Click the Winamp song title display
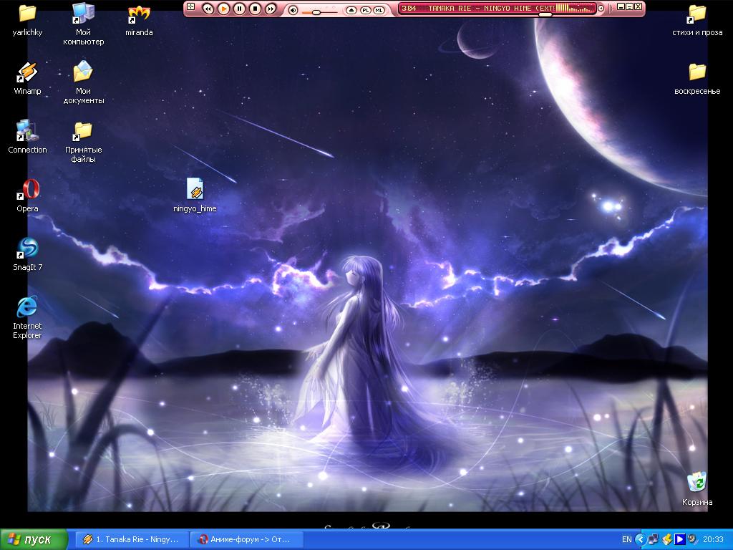 pyautogui.click(x=491, y=8)
